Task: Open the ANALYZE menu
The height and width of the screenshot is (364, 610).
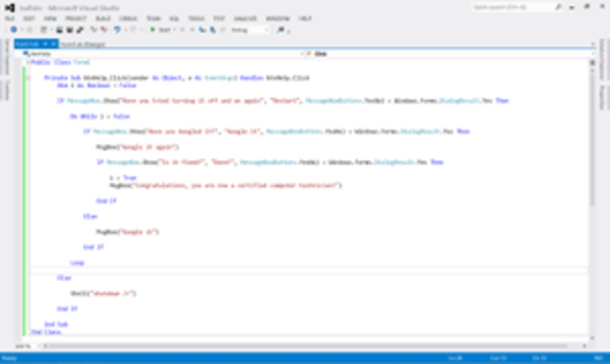Action: (x=246, y=19)
